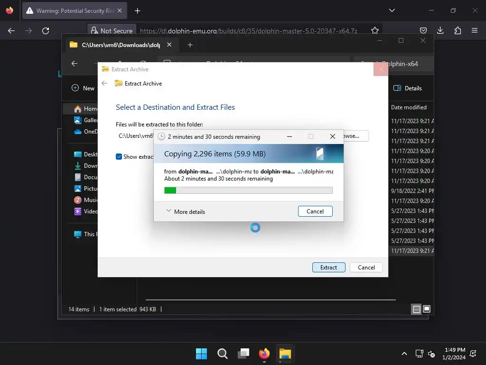Toggle Show extracted files checkbox

click(119, 157)
